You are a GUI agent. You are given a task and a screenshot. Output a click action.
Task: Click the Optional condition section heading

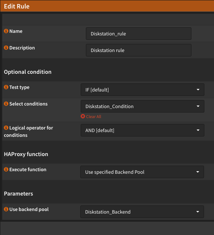28,72
